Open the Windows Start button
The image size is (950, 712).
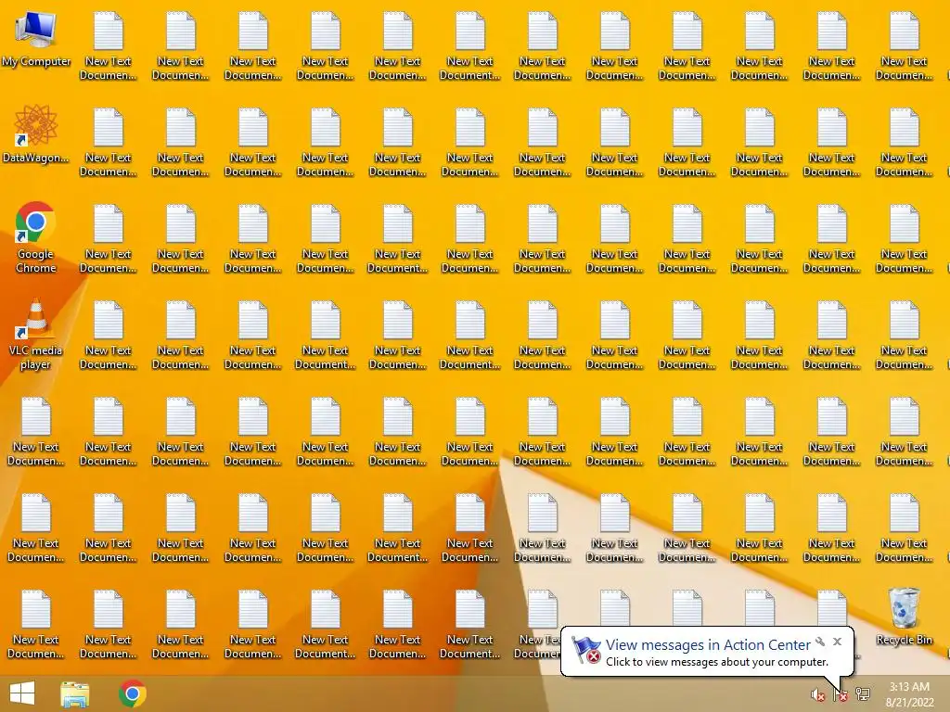point(22,693)
